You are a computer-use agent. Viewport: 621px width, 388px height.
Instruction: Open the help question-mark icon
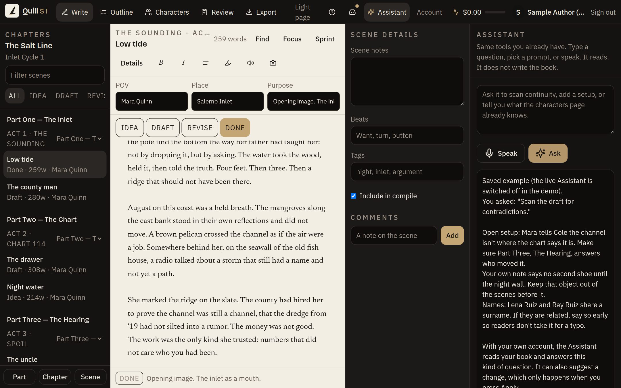point(332,12)
